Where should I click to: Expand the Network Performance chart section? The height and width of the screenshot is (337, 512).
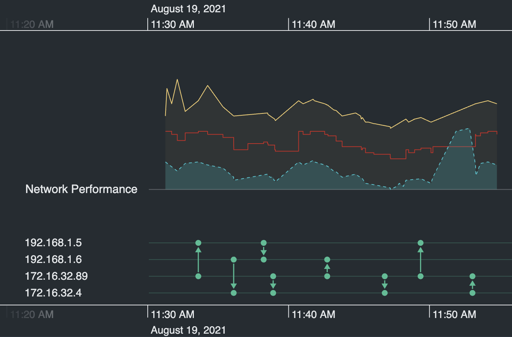point(81,189)
